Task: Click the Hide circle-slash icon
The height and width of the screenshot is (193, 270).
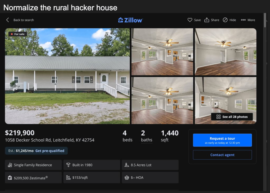Action: point(225,20)
